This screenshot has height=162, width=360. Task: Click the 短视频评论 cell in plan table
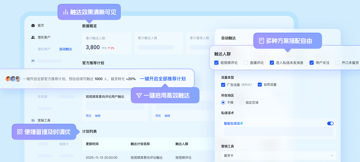[184, 158]
